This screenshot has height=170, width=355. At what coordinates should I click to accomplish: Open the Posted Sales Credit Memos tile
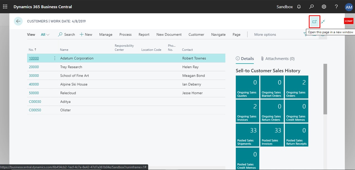coord(247,159)
